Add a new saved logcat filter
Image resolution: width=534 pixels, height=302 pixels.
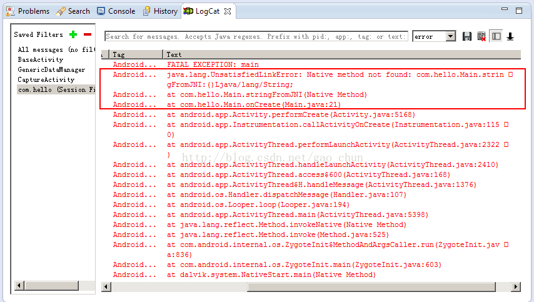coord(73,34)
